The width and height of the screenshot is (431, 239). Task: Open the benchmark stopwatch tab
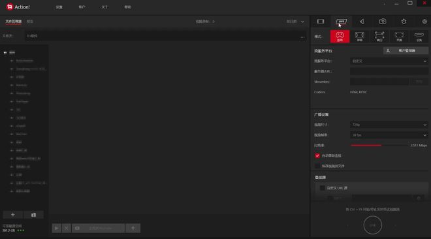click(404, 22)
